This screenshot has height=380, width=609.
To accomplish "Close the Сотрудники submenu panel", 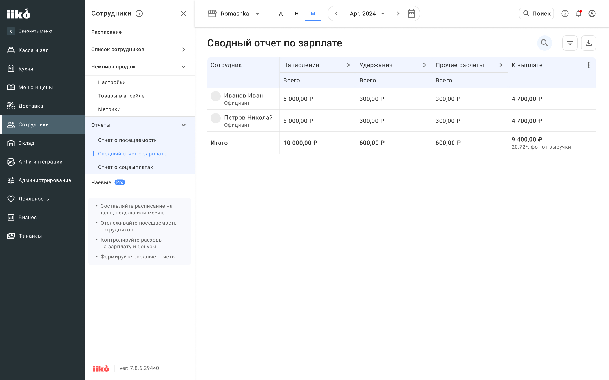I will (184, 14).
